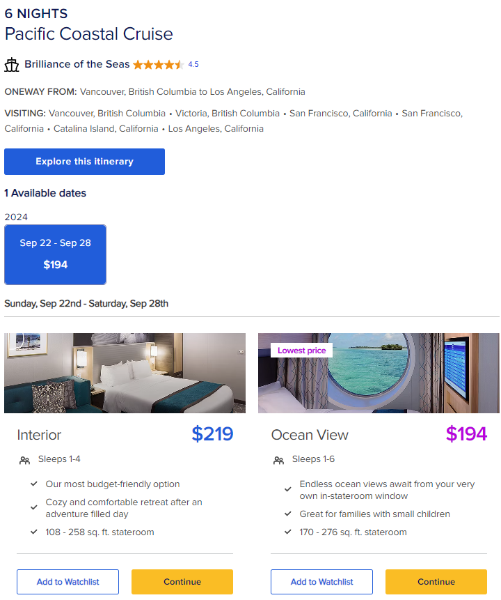Select the Sep 22 - Sep 28 date

(55, 254)
